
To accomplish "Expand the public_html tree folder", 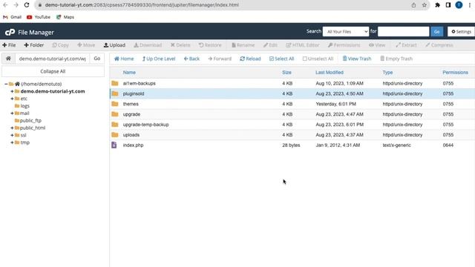I will pos(12,128).
